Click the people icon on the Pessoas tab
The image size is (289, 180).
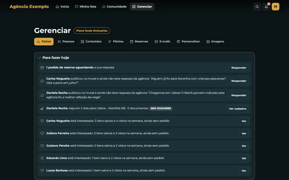(x=59, y=42)
